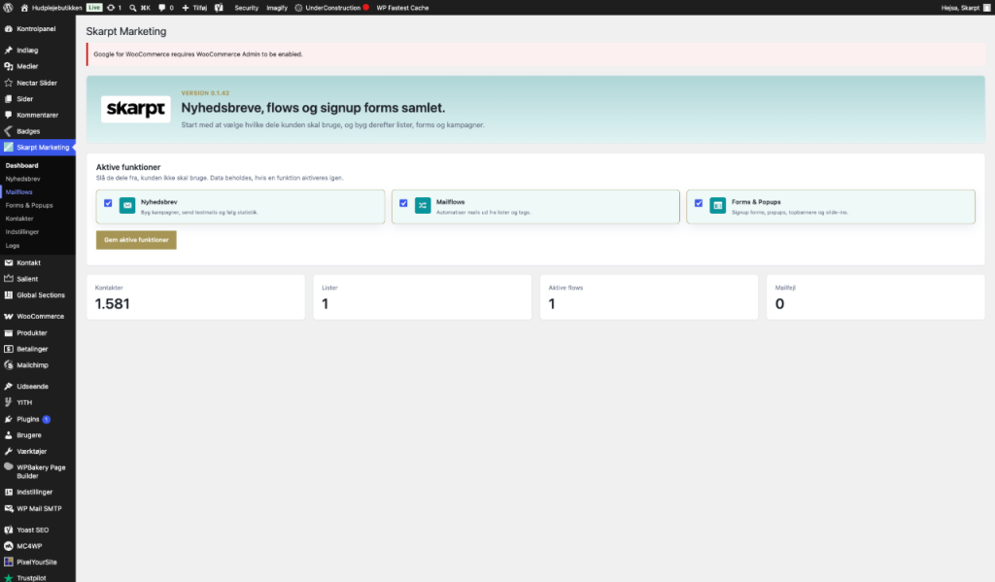995x582 pixels.
Task: Open the Yoast icon in admin bar
Action: (219, 8)
